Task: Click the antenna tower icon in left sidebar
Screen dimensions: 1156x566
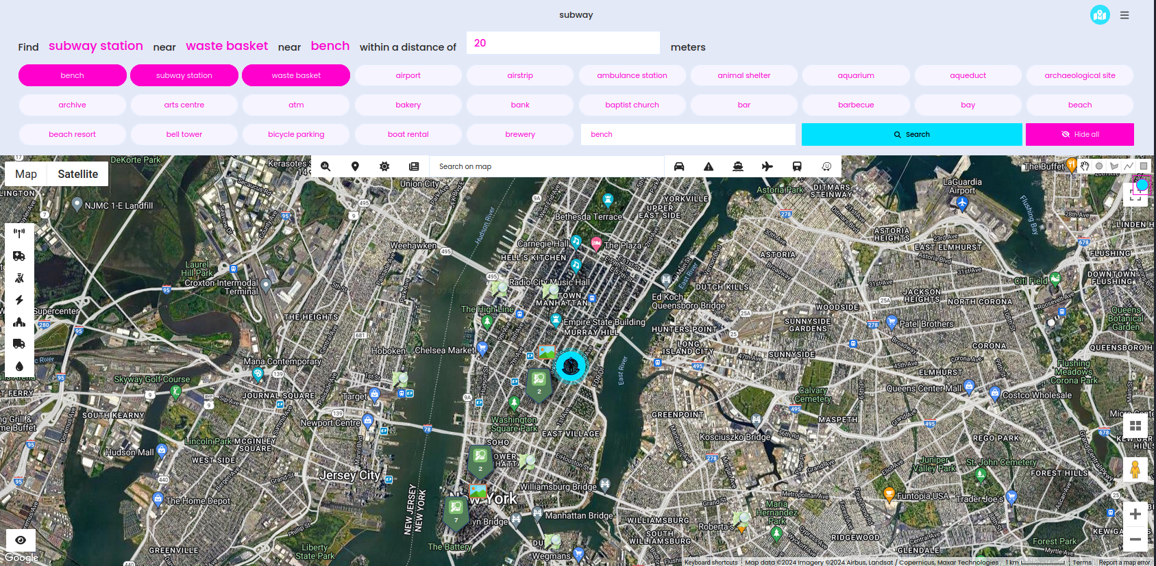Action: pos(19,233)
